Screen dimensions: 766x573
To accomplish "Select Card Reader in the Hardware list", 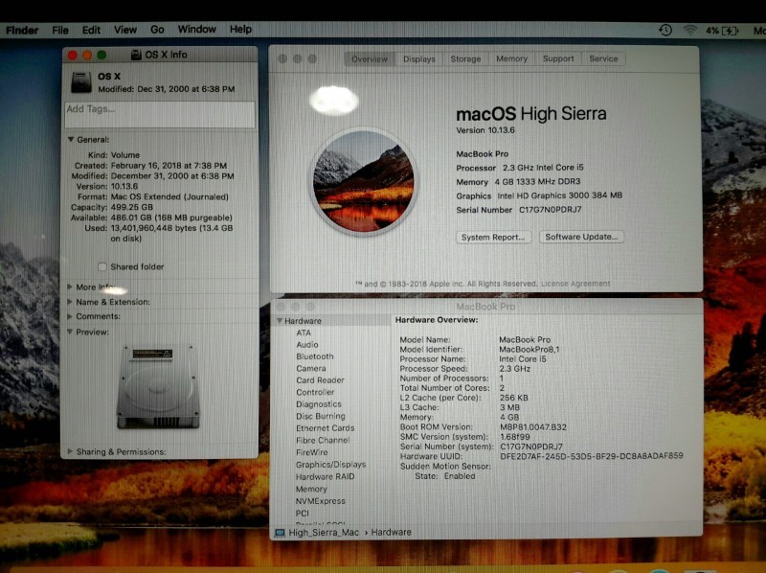I will pos(320,379).
